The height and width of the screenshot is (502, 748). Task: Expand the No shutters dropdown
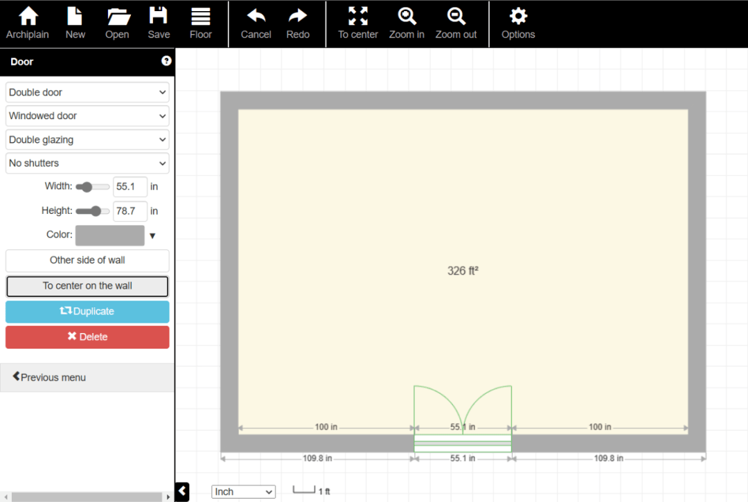(x=87, y=163)
